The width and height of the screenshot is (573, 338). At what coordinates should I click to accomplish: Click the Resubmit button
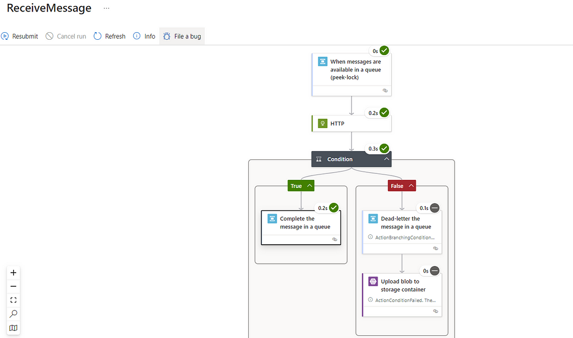point(19,36)
